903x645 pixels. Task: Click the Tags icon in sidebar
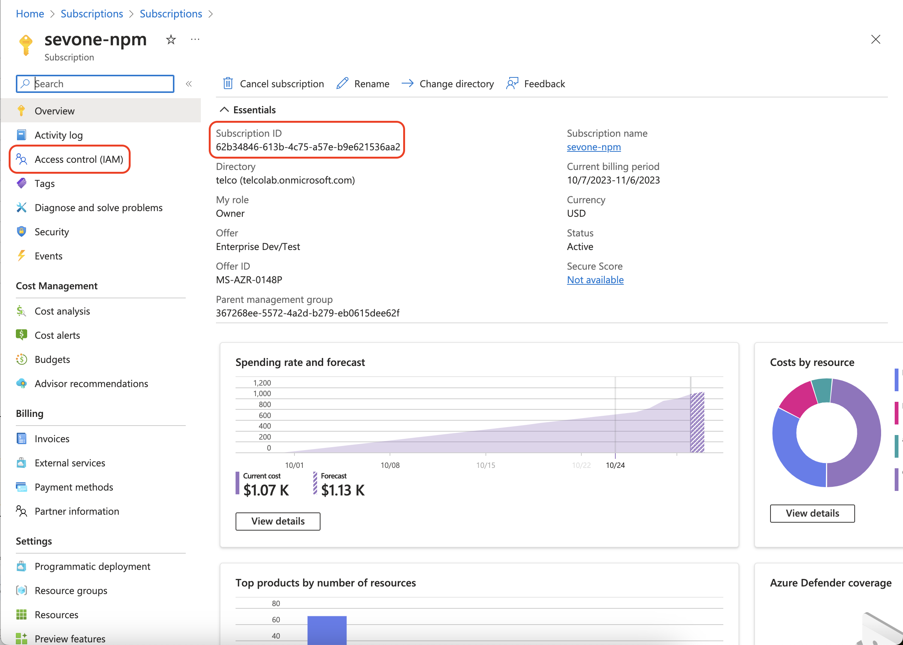[22, 183]
